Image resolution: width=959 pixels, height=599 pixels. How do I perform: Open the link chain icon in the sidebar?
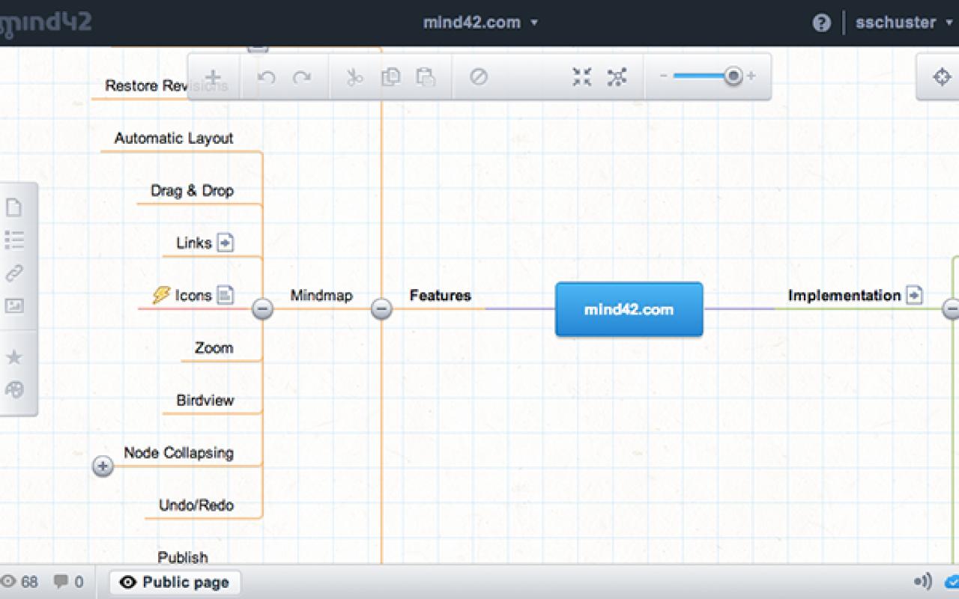(14, 273)
